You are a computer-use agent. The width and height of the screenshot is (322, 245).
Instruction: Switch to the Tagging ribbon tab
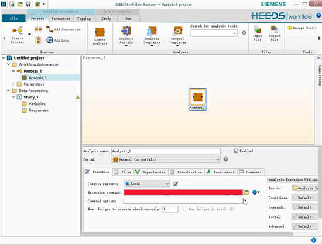84,19
